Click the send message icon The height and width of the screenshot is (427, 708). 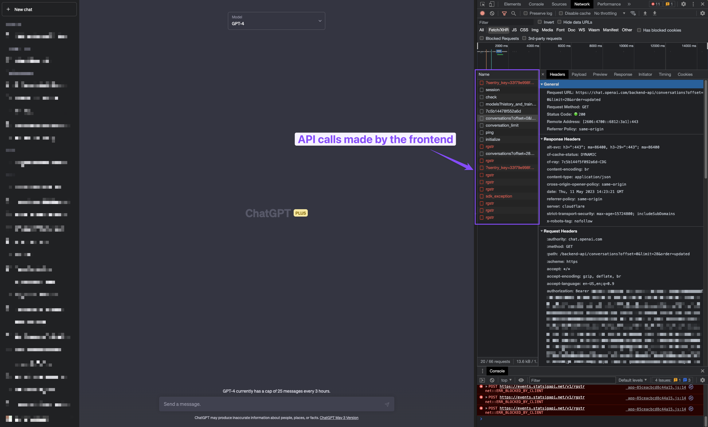pos(387,404)
